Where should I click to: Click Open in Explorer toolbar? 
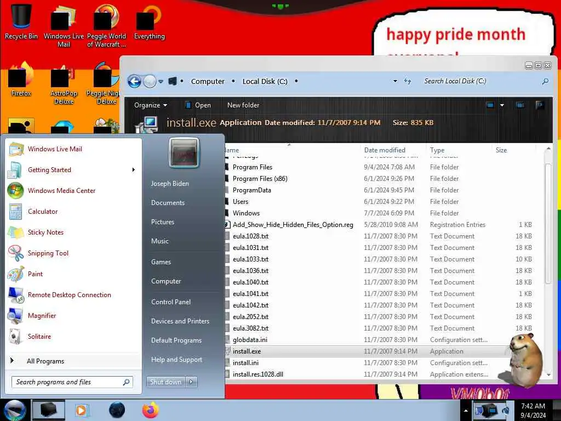[x=198, y=105]
